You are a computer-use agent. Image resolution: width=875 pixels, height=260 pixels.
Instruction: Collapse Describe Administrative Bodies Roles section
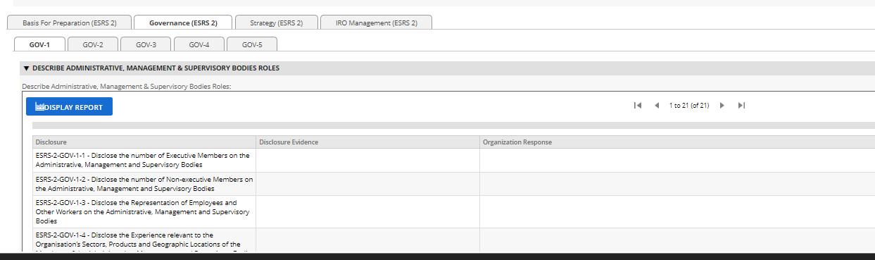[x=27, y=68]
